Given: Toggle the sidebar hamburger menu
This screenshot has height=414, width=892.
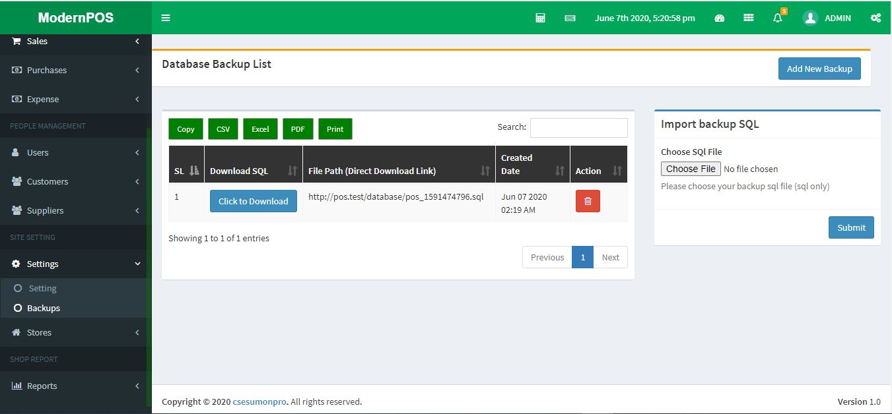Looking at the screenshot, I should click(x=166, y=18).
